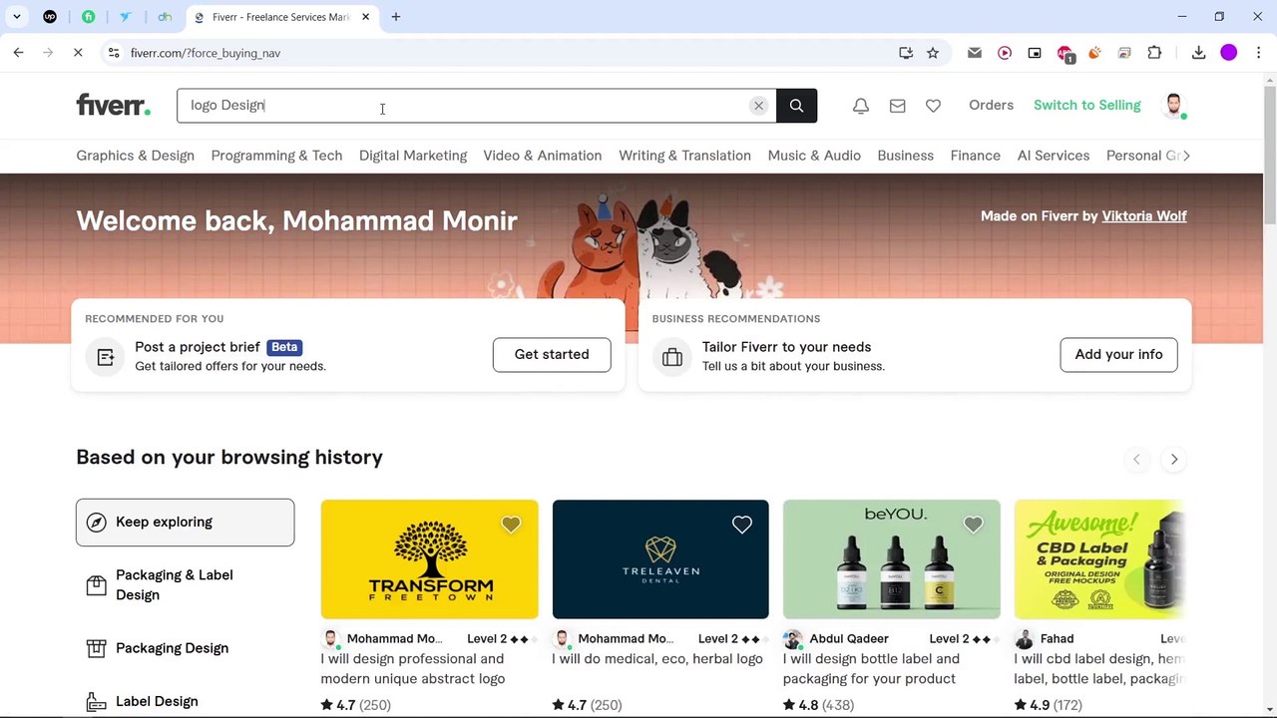Open saved lists heart icon
The width and height of the screenshot is (1277, 718).
933,106
